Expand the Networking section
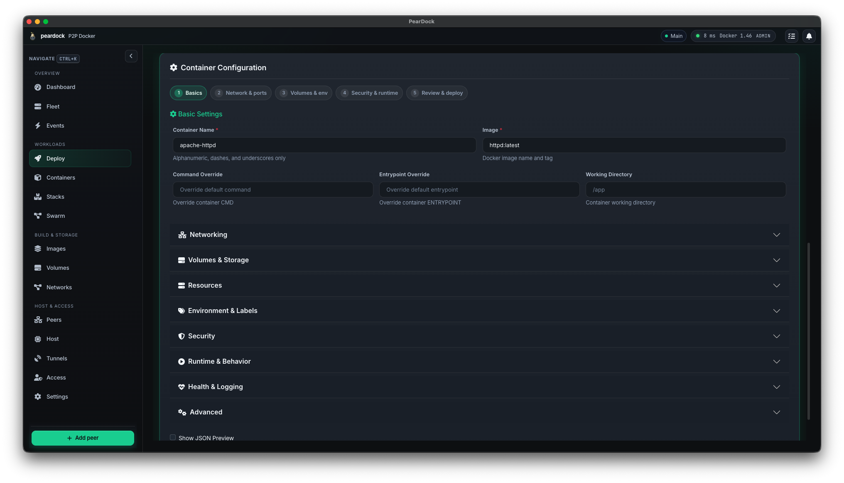This screenshot has width=844, height=483. pos(479,235)
